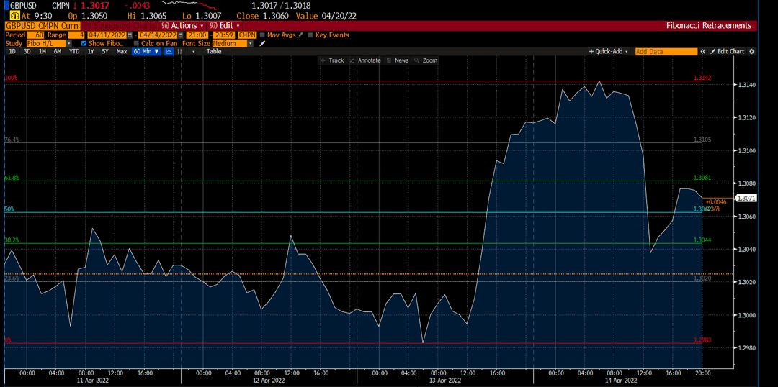Viewport: 778px width, 387px height.
Task: Click the pencil icon beside Font Size
Action: [262, 44]
